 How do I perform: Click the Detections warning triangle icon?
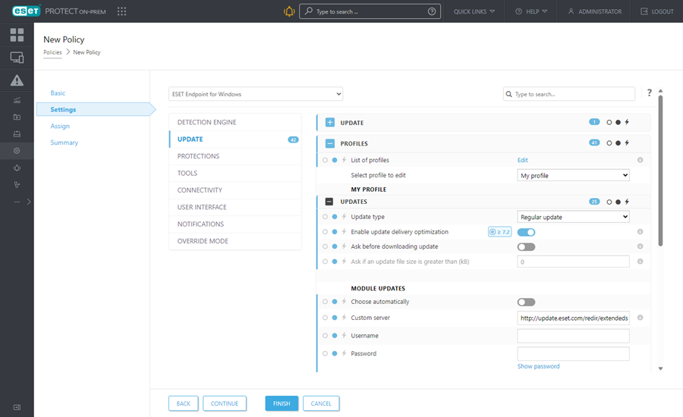17,80
